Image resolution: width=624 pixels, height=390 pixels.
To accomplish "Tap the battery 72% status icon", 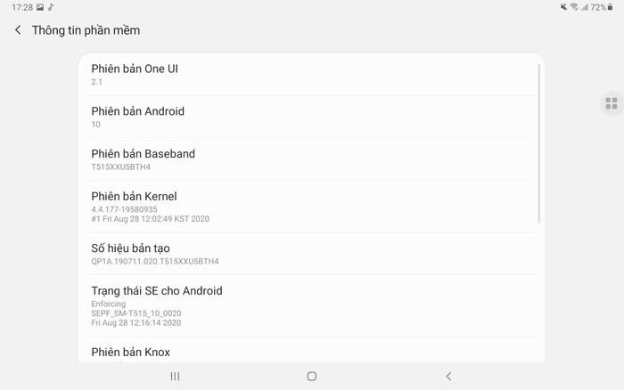I will (x=602, y=7).
